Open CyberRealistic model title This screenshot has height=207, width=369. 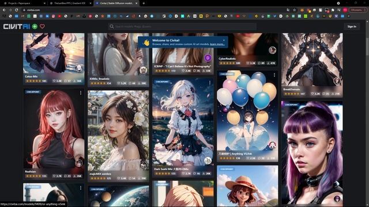tap(227, 59)
